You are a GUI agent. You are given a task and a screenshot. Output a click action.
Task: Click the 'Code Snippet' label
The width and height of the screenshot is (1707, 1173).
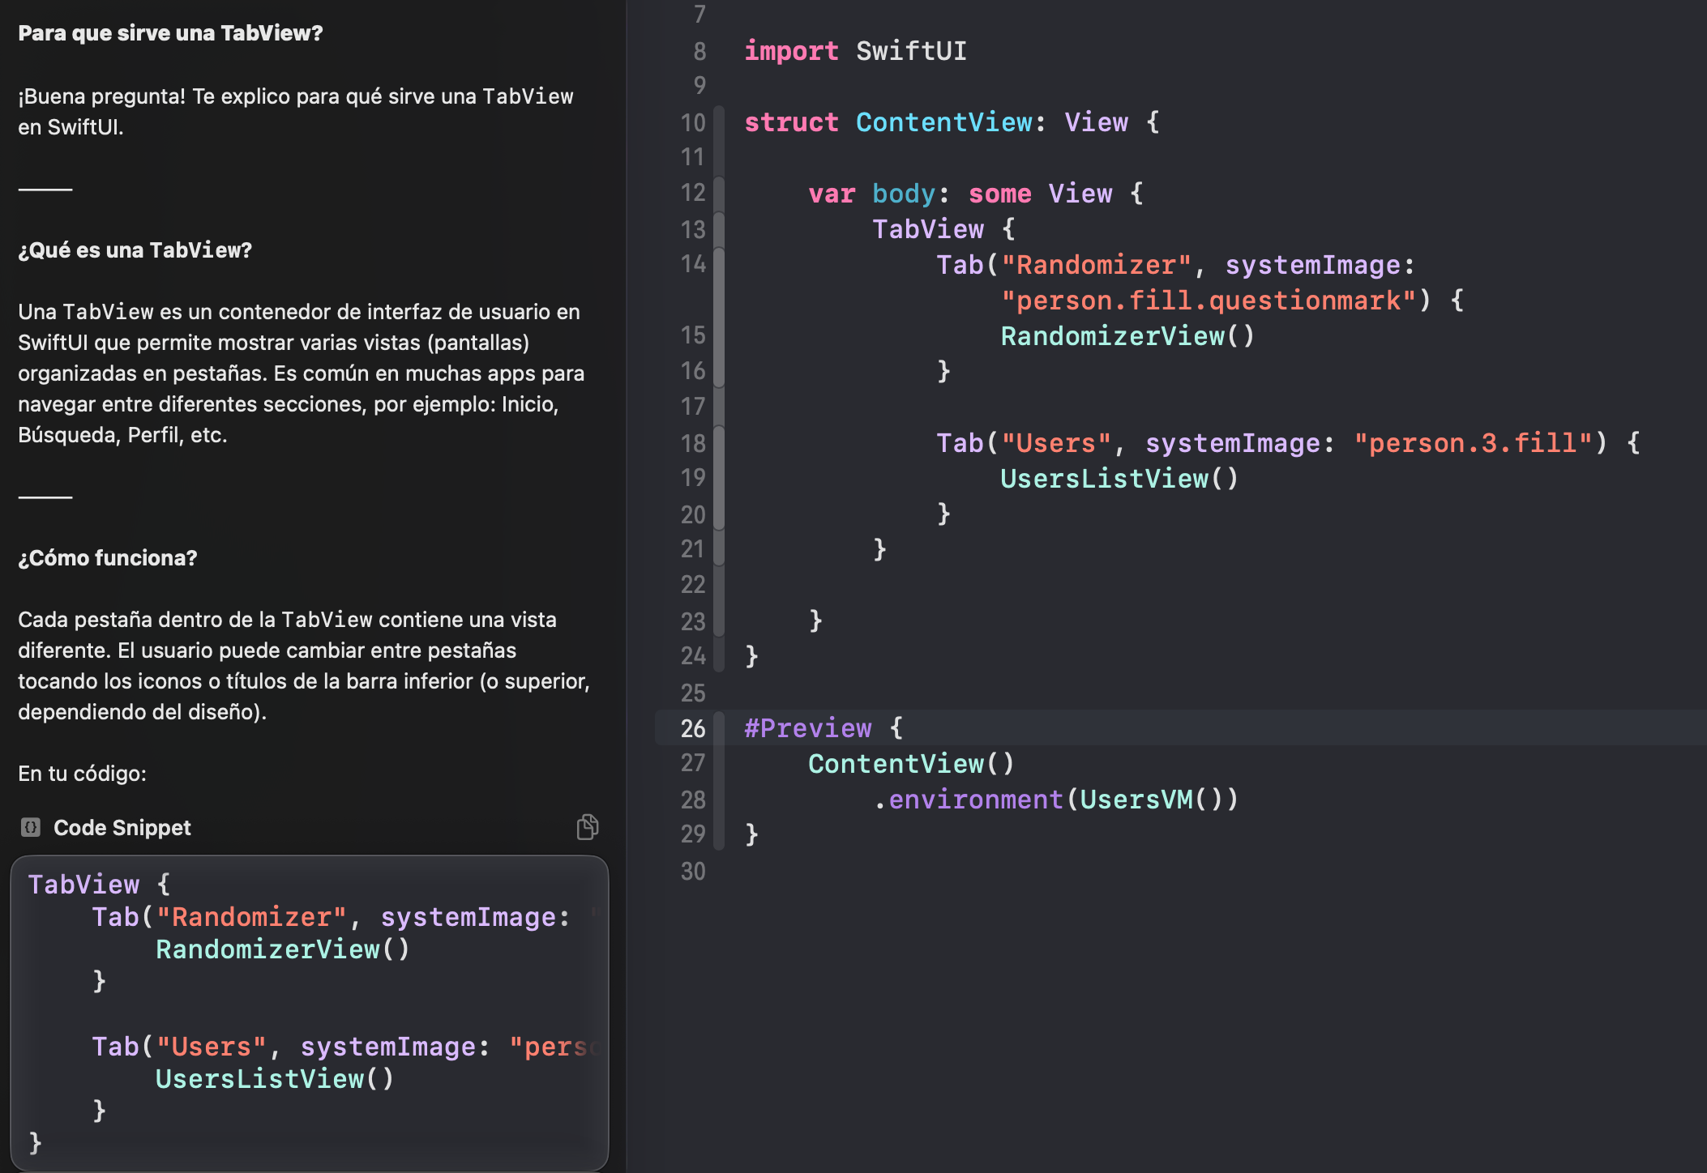pos(122,828)
